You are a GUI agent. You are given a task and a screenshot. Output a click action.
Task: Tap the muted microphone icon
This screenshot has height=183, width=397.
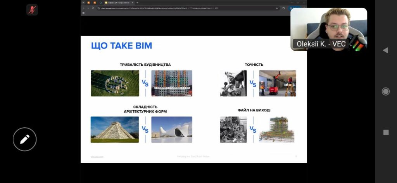click(32, 10)
